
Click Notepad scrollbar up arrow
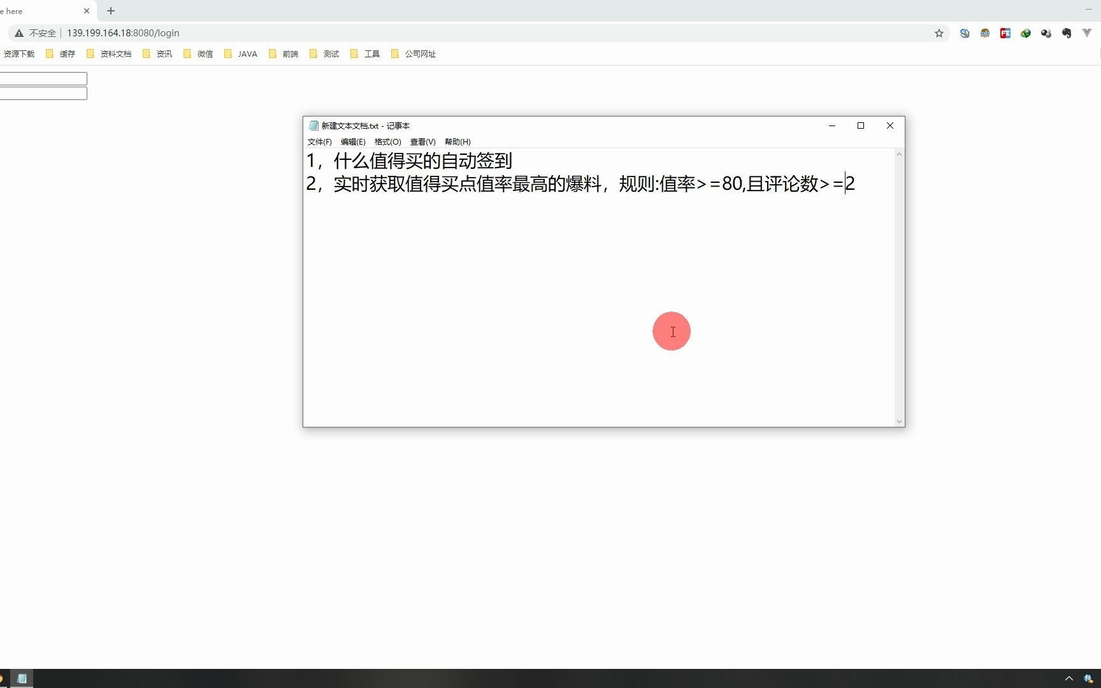pyautogui.click(x=899, y=154)
